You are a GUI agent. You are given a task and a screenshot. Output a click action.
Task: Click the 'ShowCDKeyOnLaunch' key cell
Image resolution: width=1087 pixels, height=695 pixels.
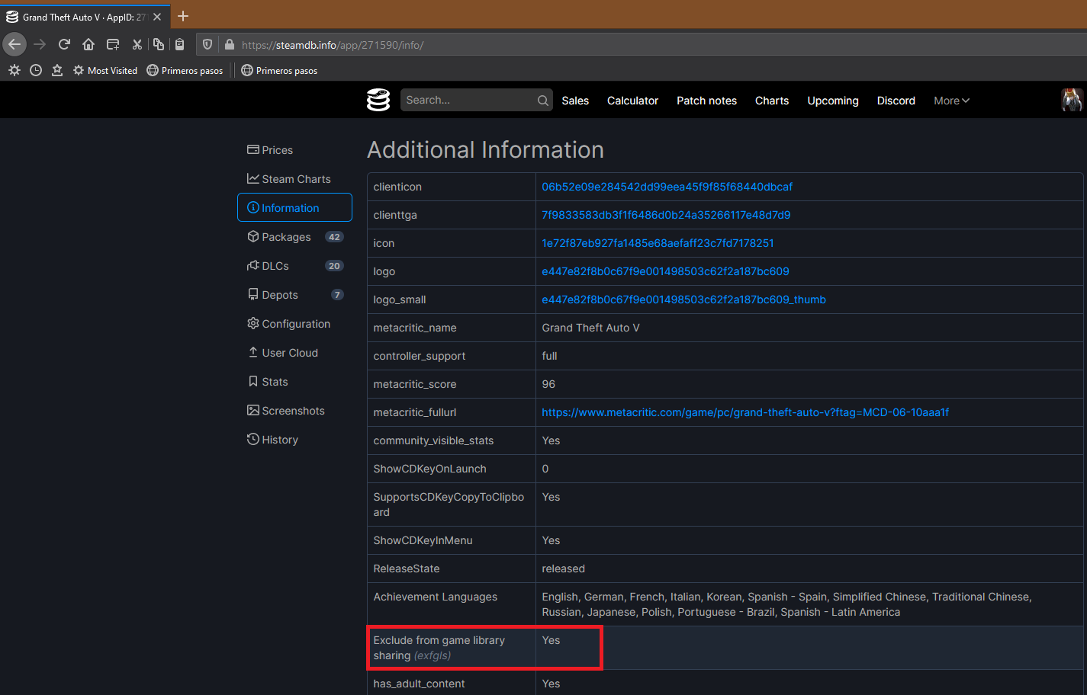click(x=452, y=469)
